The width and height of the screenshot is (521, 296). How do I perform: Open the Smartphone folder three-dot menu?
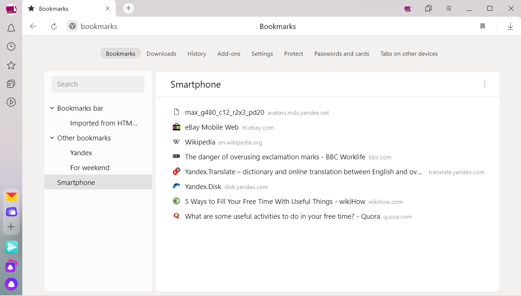485,84
